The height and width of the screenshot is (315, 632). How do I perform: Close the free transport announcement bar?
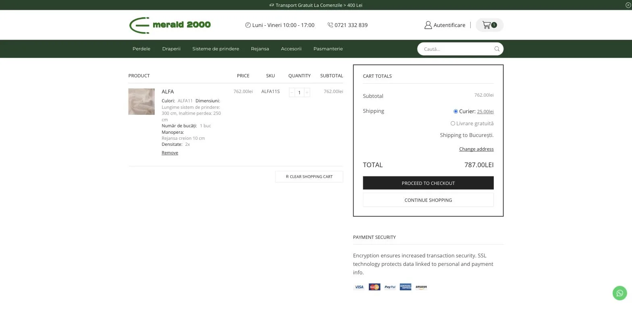[628, 5]
